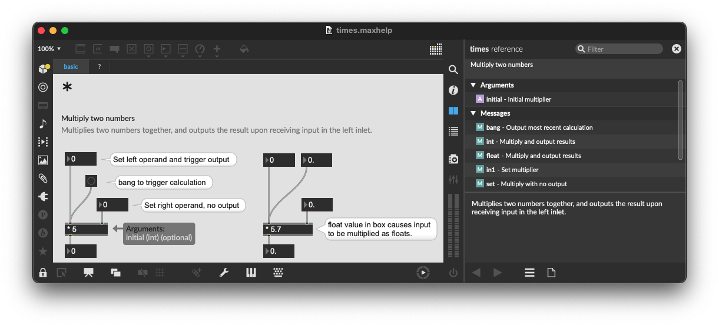Open the Snapshots camera icon

453,159
